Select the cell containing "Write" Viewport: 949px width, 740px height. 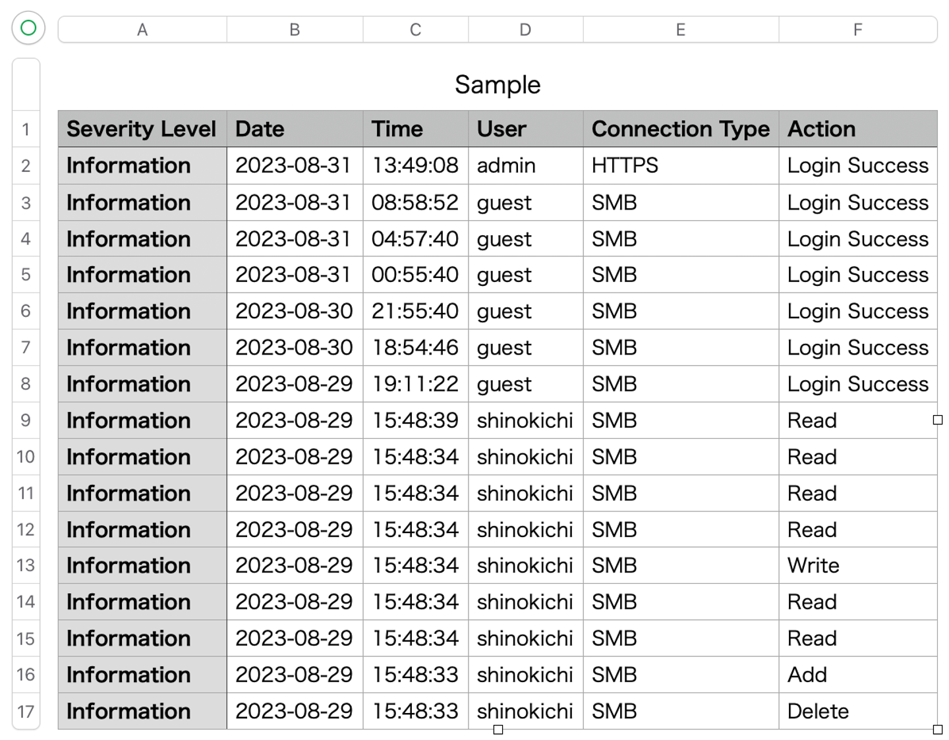coord(857,565)
